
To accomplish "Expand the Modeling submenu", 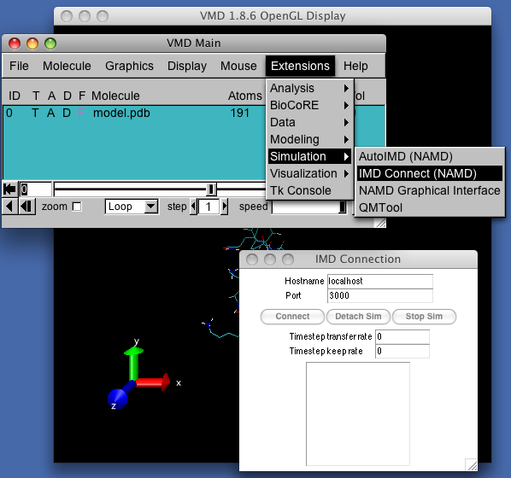I will click(309, 139).
